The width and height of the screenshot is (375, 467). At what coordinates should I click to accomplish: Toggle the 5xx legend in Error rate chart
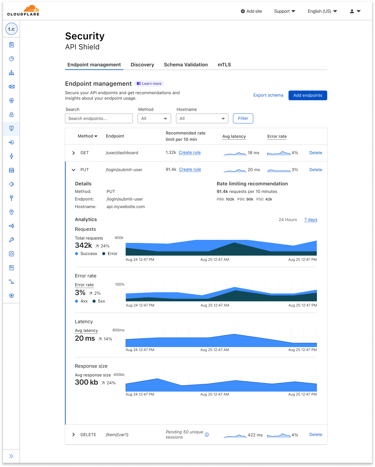tap(99, 301)
